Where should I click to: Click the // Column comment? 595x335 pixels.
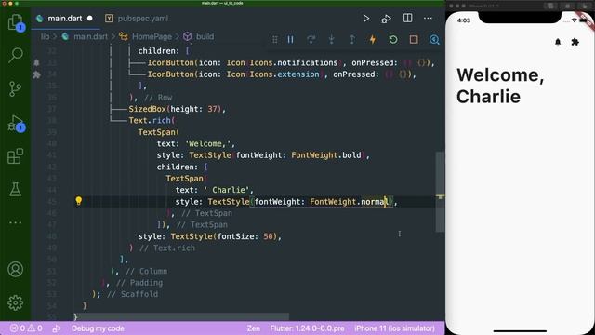[x=147, y=271]
